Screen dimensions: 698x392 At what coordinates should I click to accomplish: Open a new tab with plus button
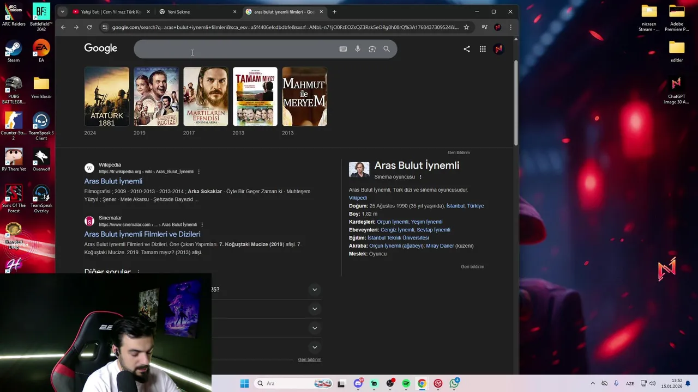coord(334,11)
